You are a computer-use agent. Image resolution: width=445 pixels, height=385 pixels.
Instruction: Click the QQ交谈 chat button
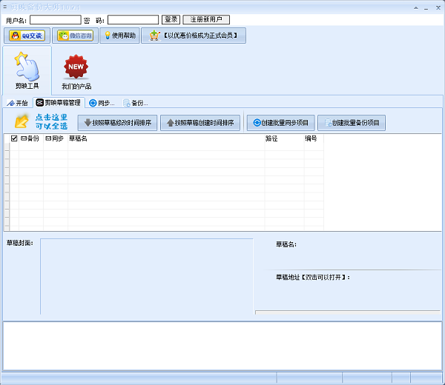point(27,36)
